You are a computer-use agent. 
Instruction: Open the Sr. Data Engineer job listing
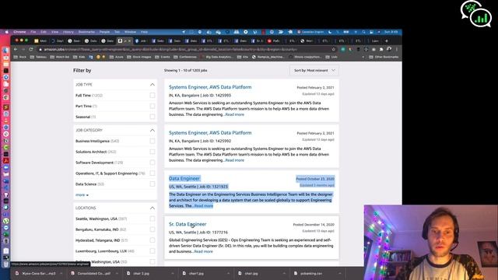pos(188,225)
